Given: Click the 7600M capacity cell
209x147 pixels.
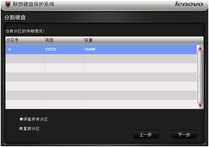Looking at the screenshot, I should [x=140, y=49].
